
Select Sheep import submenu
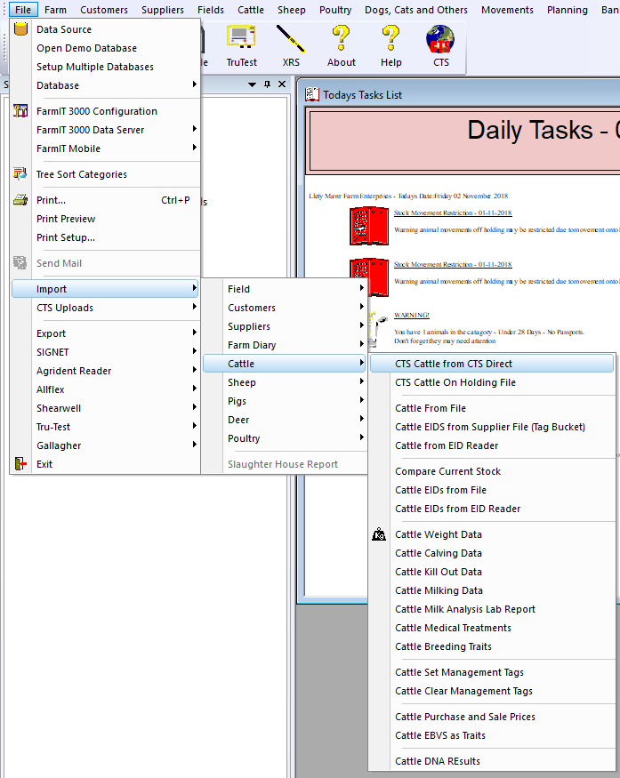click(284, 382)
